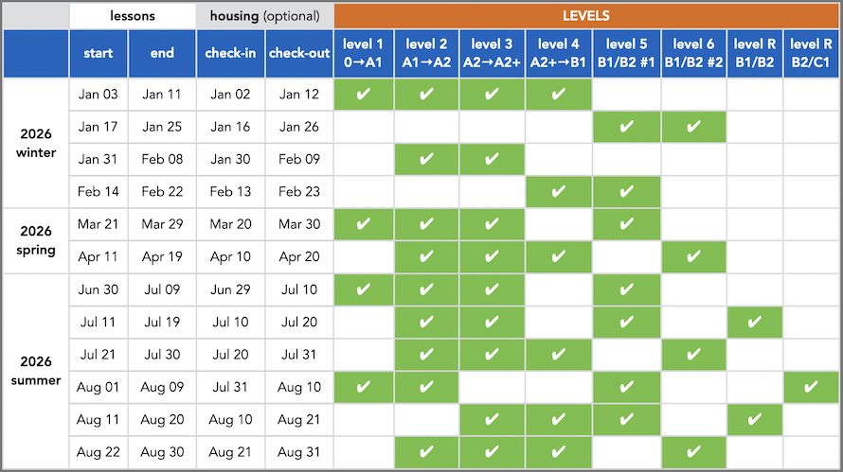The height and width of the screenshot is (472, 843).
Task: Click the level 4 A2+→B1 column header
Action: coord(558,53)
